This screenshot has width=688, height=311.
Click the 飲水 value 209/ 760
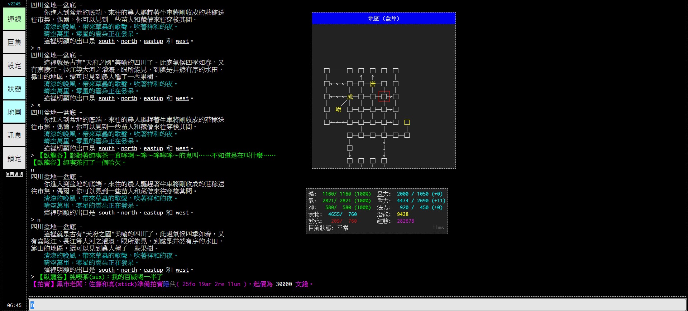coord(344,221)
